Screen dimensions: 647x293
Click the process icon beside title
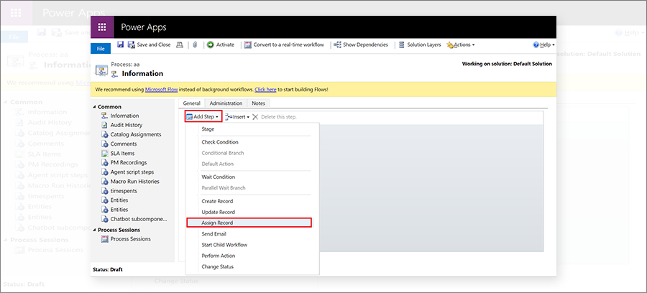point(101,70)
